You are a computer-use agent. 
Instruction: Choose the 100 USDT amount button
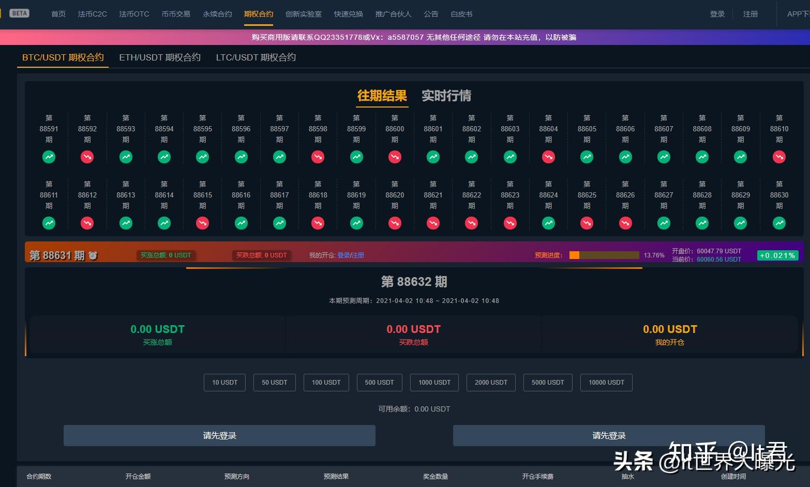pos(326,383)
